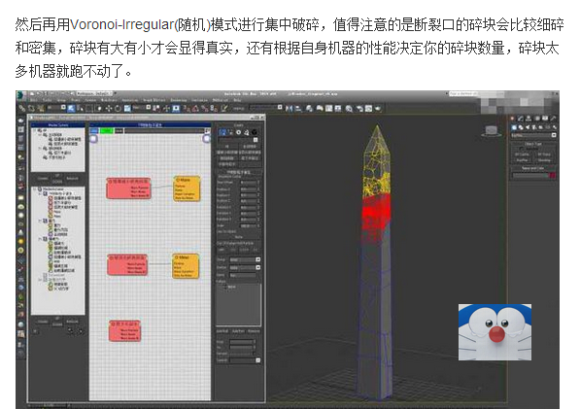The image size is (580, 409).
Task: Toggle the 3D Snaps icon
Action: coord(186,108)
